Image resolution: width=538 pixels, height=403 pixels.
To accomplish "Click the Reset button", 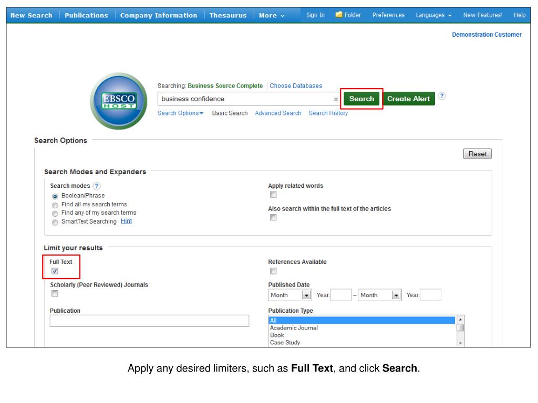I will click(x=477, y=154).
